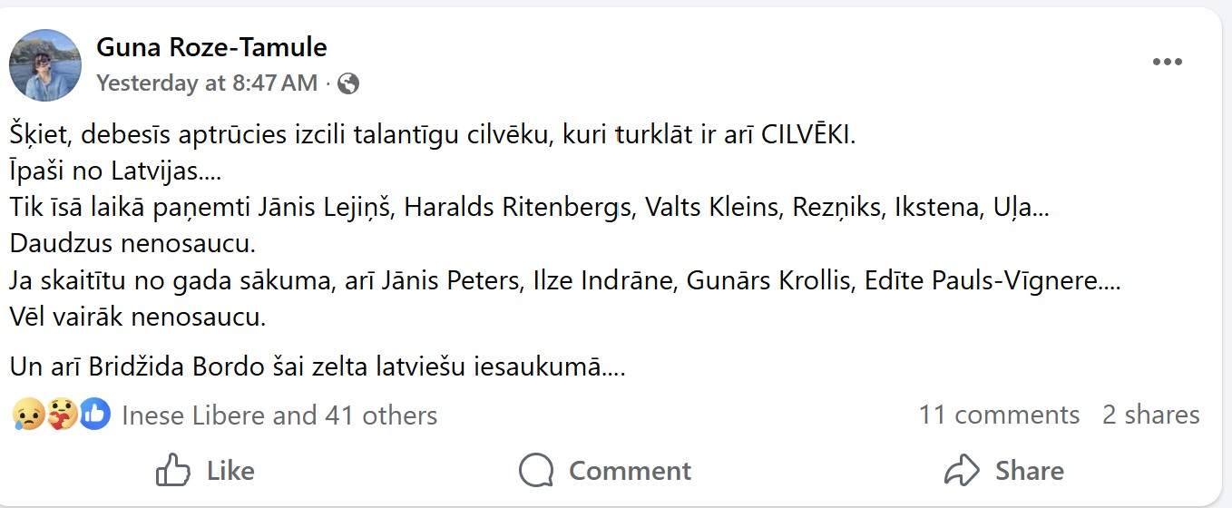Click the care hug reaction emoji
This screenshot has height=508, width=1232.
pos(61,415)
